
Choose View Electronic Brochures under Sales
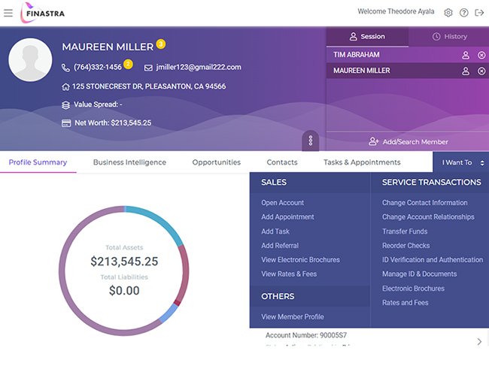301,260
